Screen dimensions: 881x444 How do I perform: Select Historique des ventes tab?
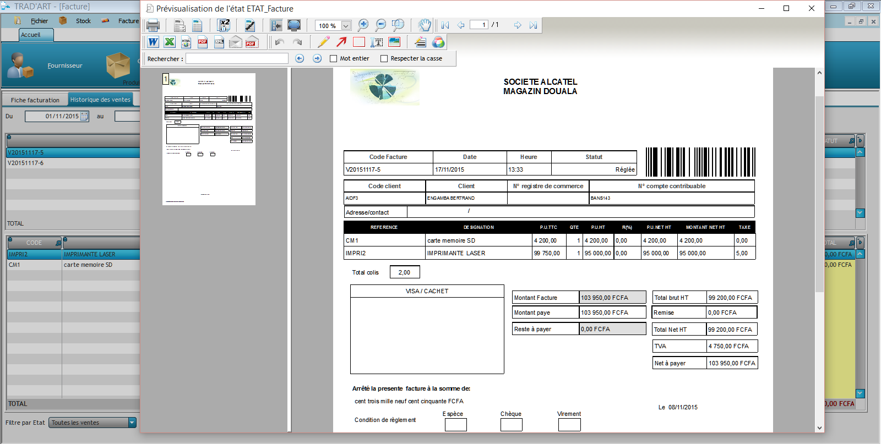pos(100,100)
